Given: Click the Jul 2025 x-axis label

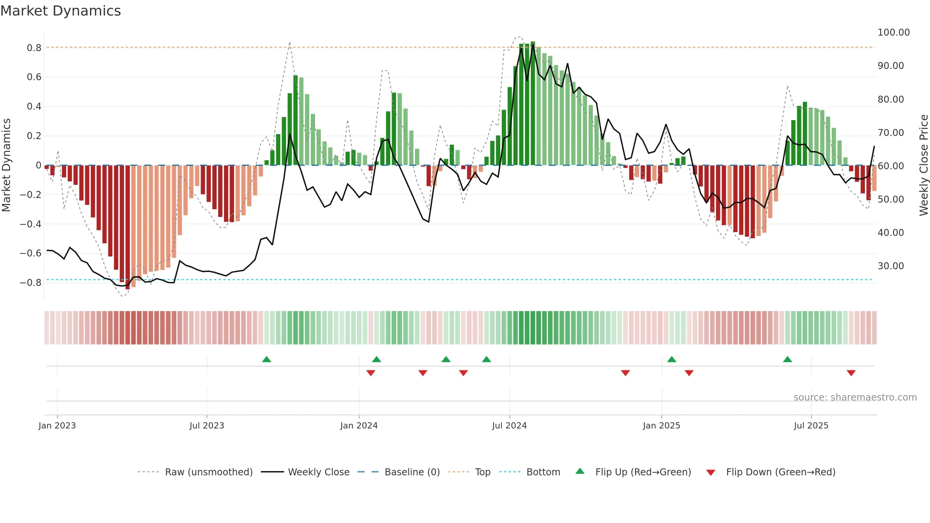Looking at the screenshot, I should coord(811,425).
